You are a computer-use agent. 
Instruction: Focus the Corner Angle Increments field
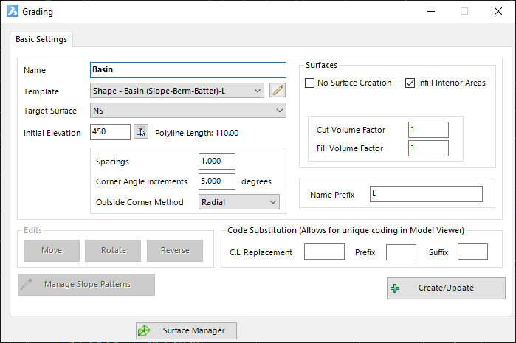pyautogui.click(x=216, y=181)
